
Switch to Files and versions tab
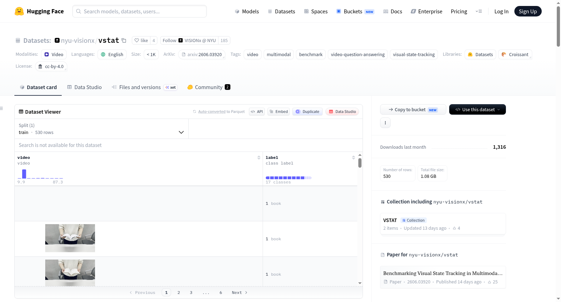144,87
